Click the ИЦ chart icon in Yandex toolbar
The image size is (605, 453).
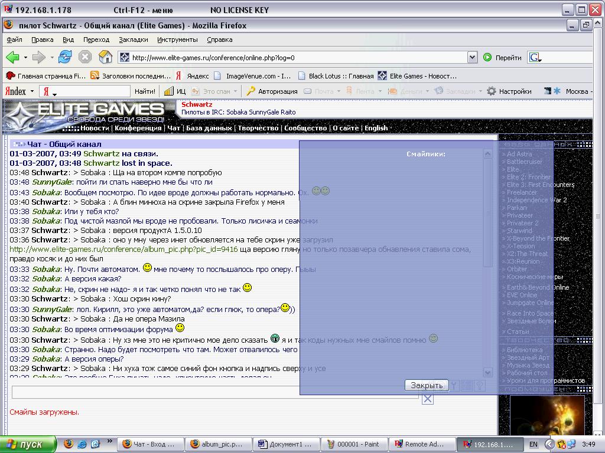coord(168,91)
